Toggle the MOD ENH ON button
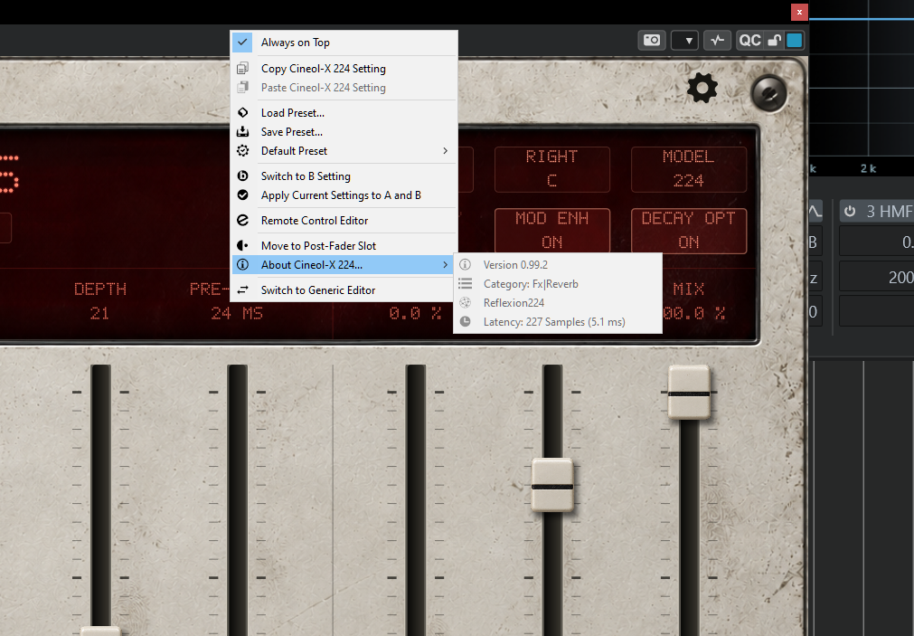The height and width of the screenshot is (636, 914). click(552, 231)
